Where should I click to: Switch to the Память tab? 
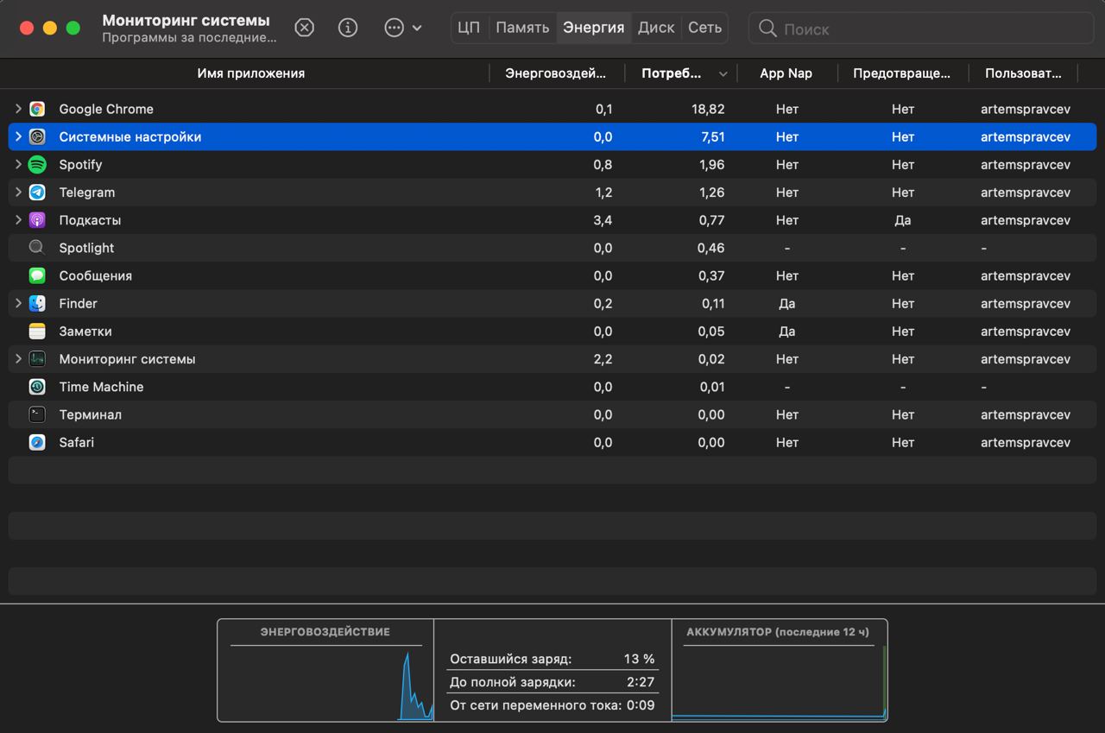click(522, 28)
